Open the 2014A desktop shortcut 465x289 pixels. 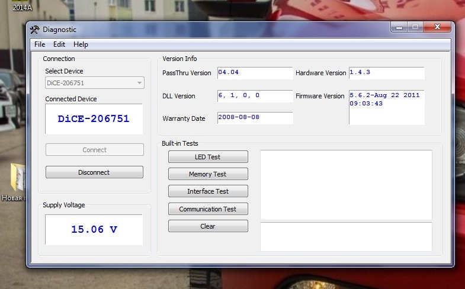pyautogui.click(x=22, y=6)
